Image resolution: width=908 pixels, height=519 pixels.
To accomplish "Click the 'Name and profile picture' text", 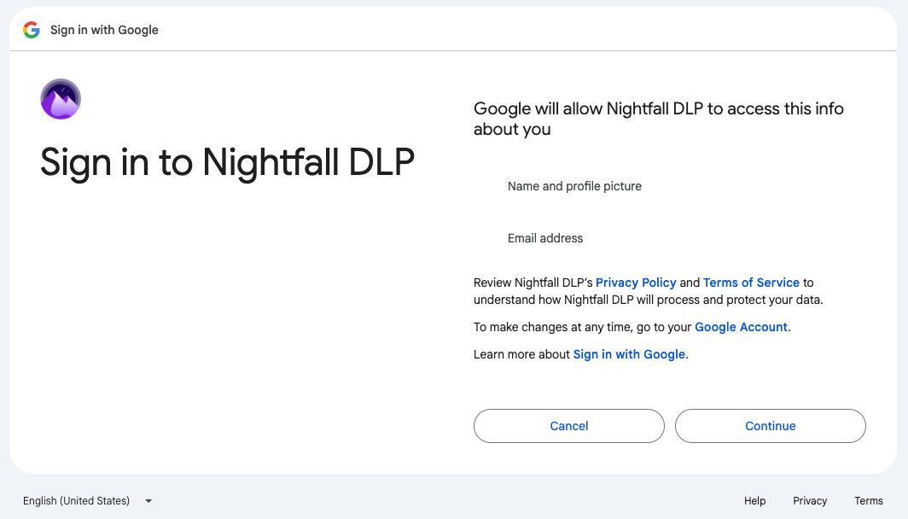I will 574,186.
